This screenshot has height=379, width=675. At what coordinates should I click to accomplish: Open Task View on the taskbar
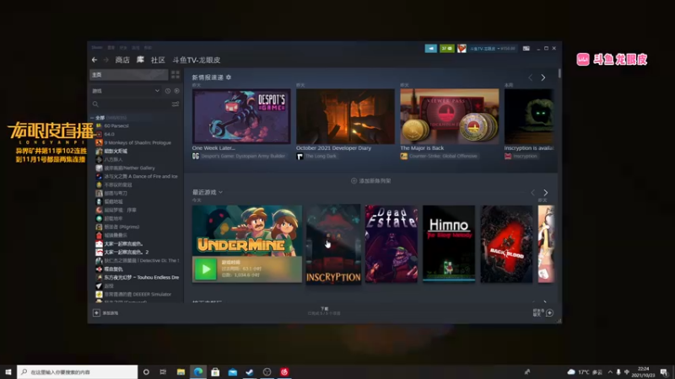pos(163,371)
